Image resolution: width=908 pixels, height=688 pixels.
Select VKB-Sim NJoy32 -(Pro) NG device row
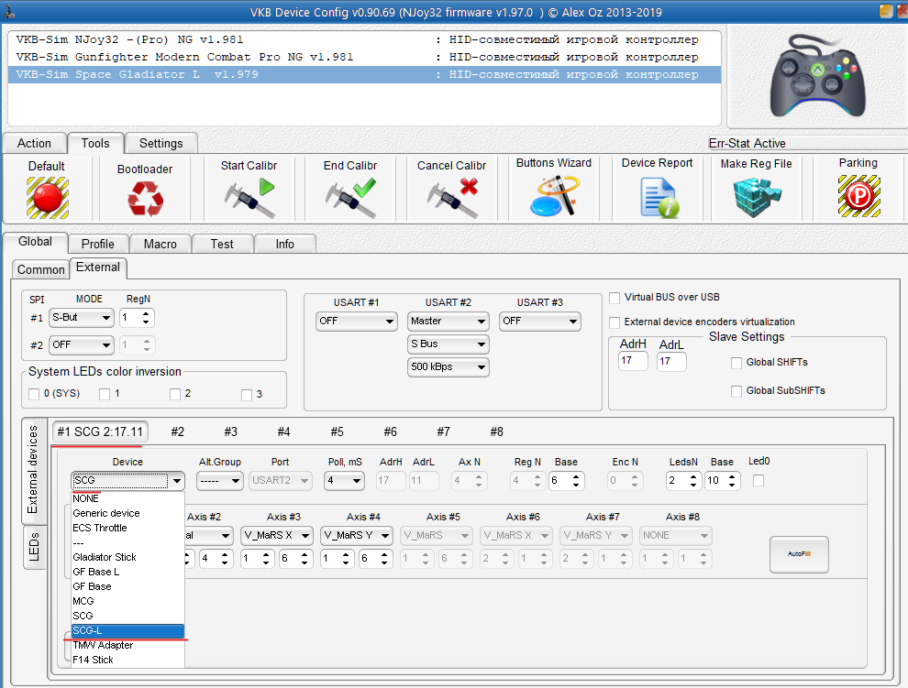pos(365,40)
